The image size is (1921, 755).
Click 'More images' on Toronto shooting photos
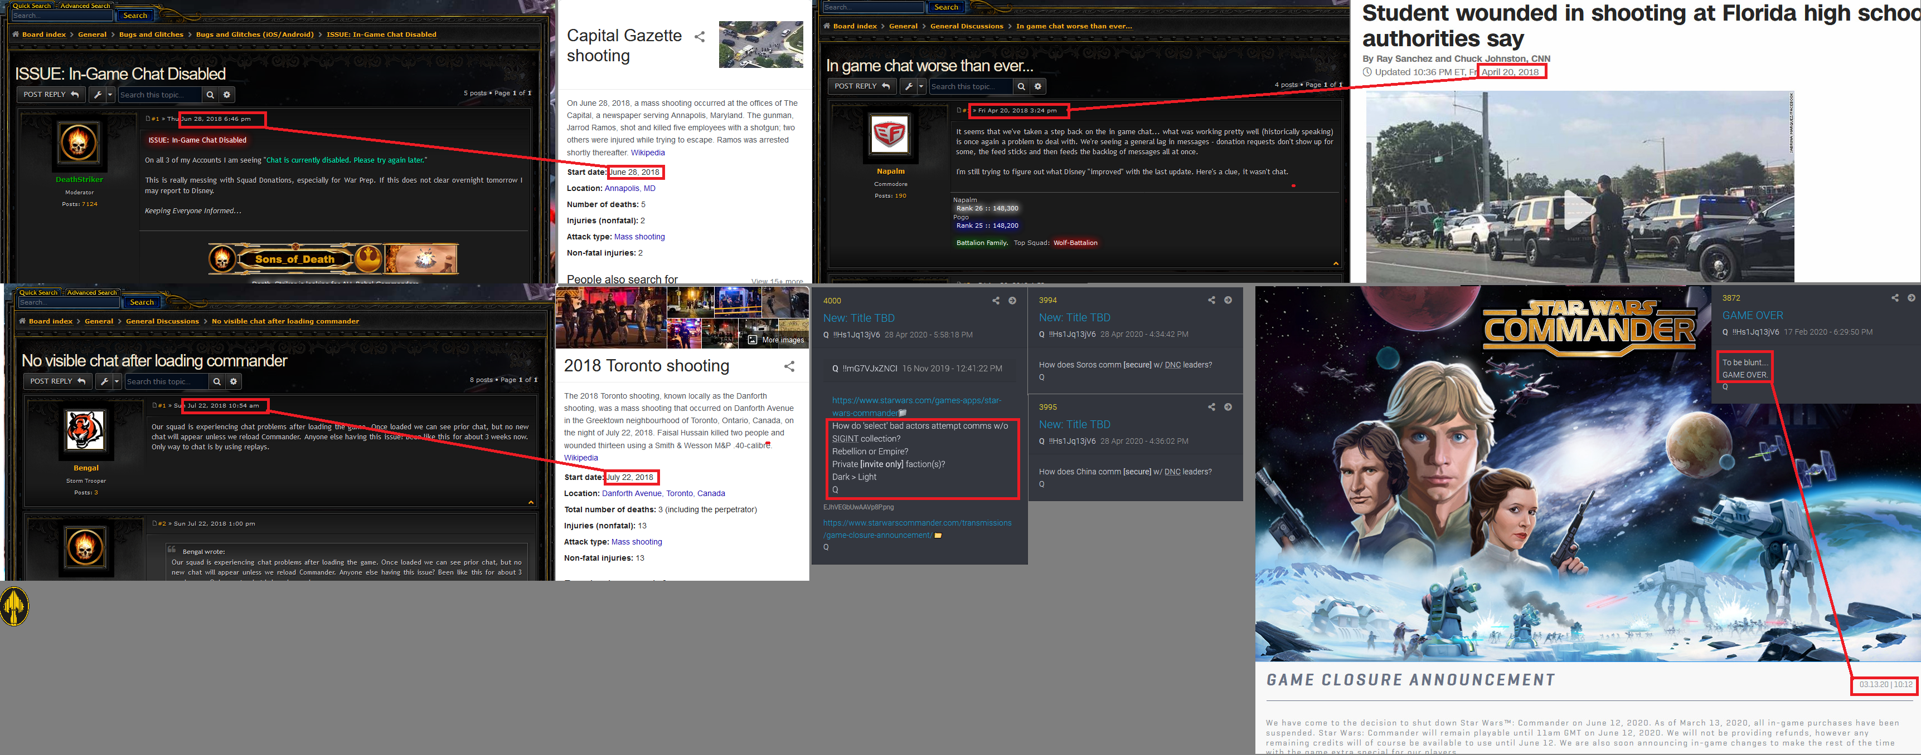tap(777, 340)
